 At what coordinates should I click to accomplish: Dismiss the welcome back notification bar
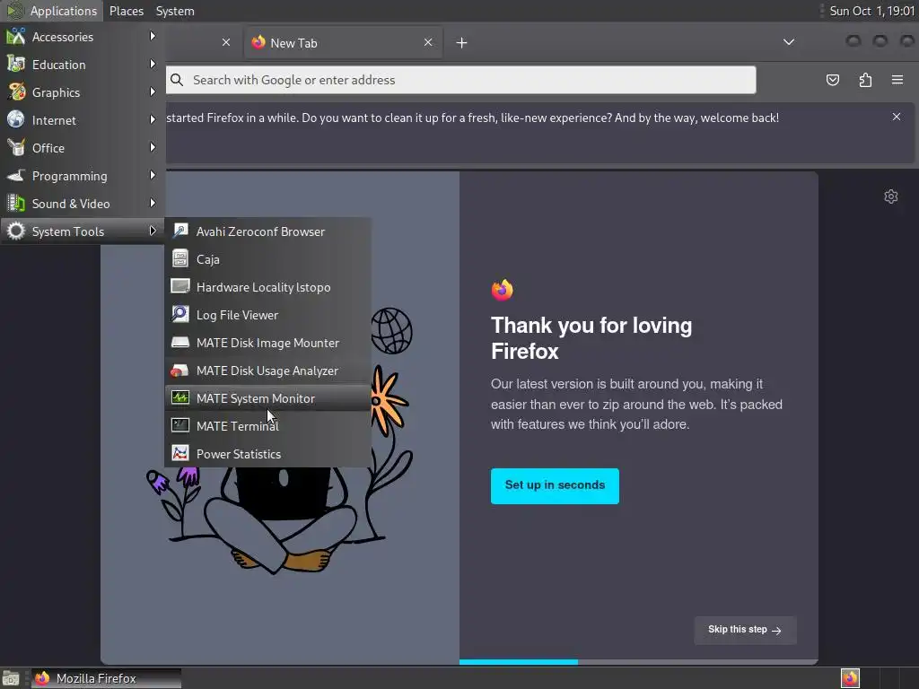point(897,117)
